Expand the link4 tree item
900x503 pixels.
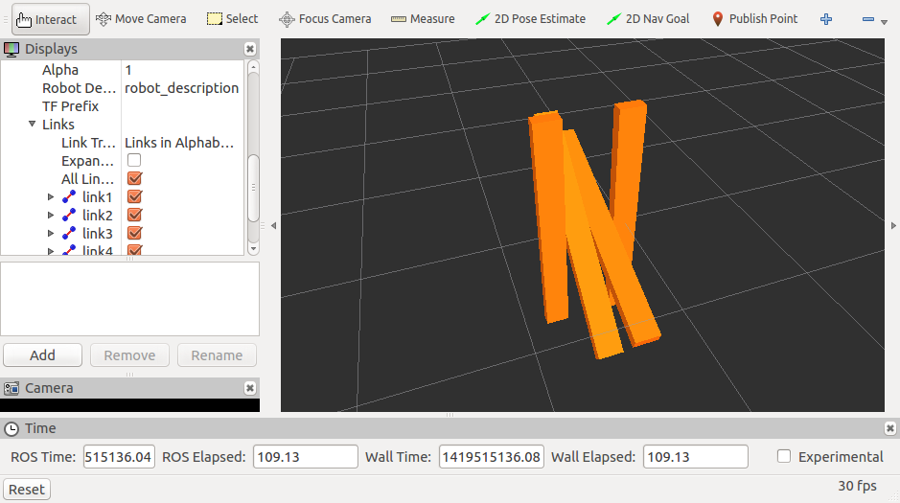(51, 251)
